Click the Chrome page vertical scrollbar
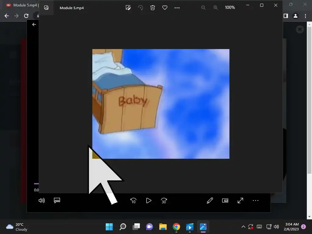This screenshot has width=312, height=234. tap(309, 100)
